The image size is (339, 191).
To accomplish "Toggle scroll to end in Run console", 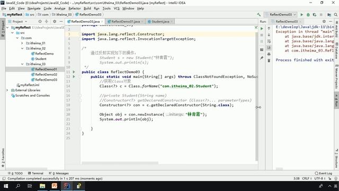I will [x=269, y=48].
